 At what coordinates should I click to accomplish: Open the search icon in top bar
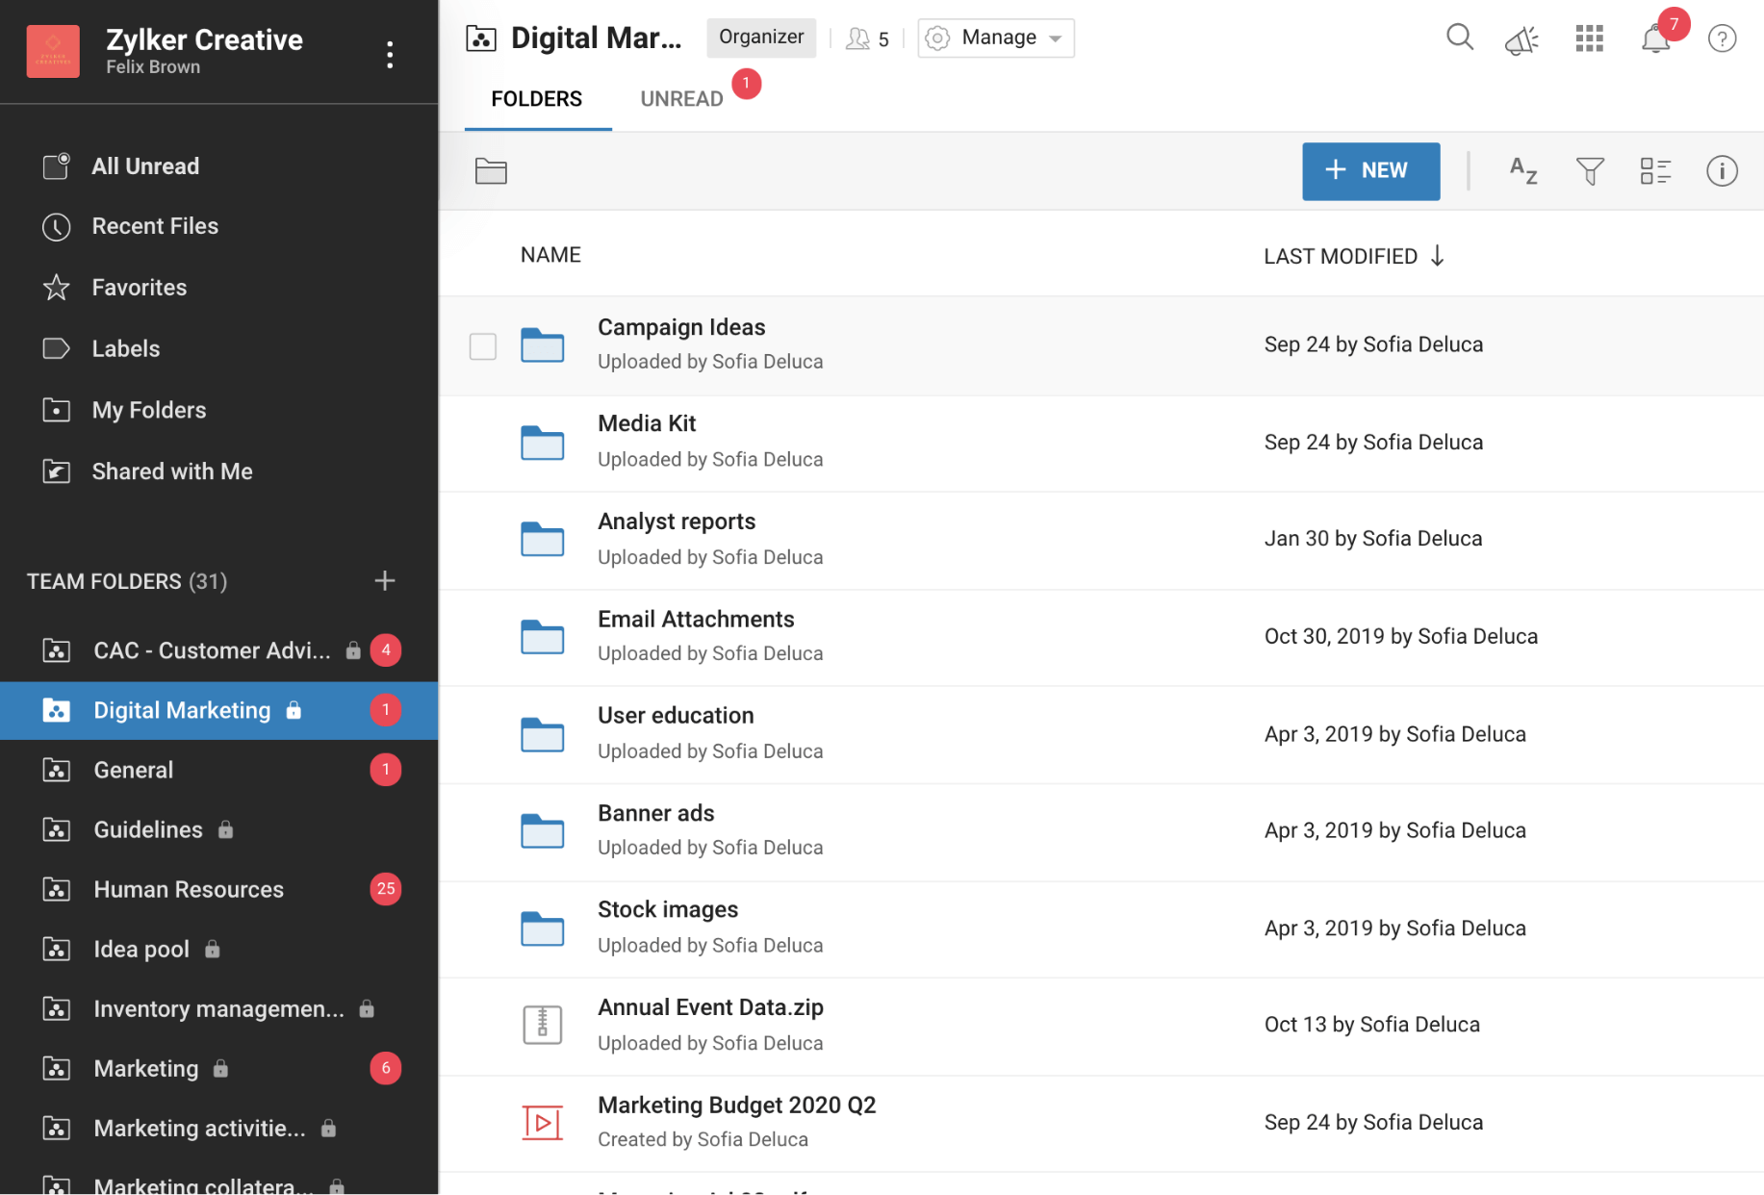coord(1459,38)
